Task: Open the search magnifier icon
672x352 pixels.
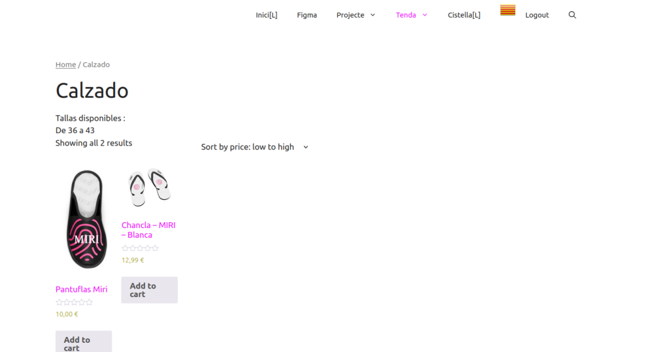Action: 572,15
